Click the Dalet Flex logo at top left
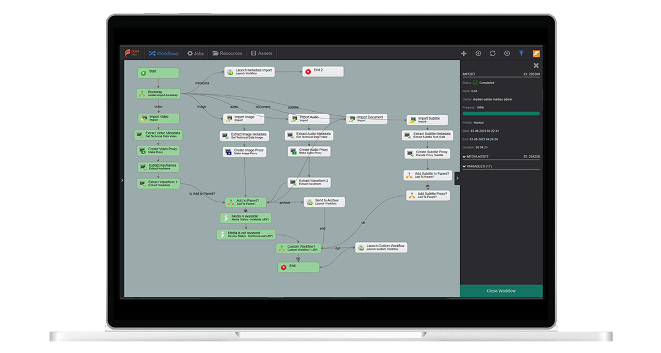Image resolution: width=661 pixels, height=353 pixels. coord(131,53)
